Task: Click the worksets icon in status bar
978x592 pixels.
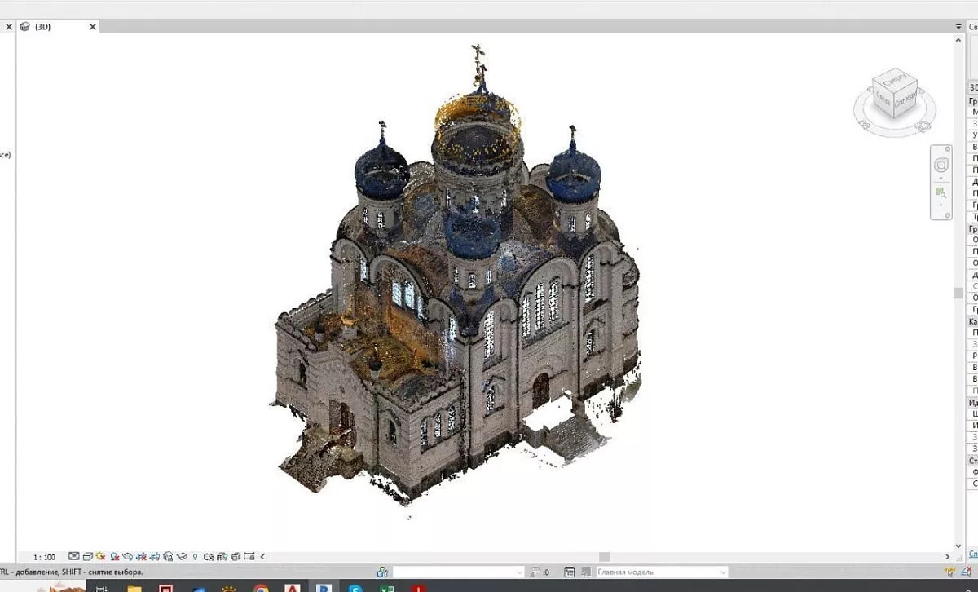Action: (382, 572)
